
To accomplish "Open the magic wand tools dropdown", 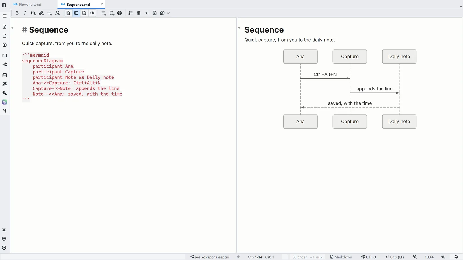I will click(x=58, y=13).
